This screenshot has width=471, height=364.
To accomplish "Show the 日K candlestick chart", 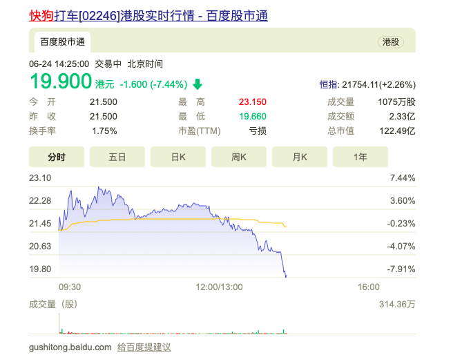I will [178, 157].
